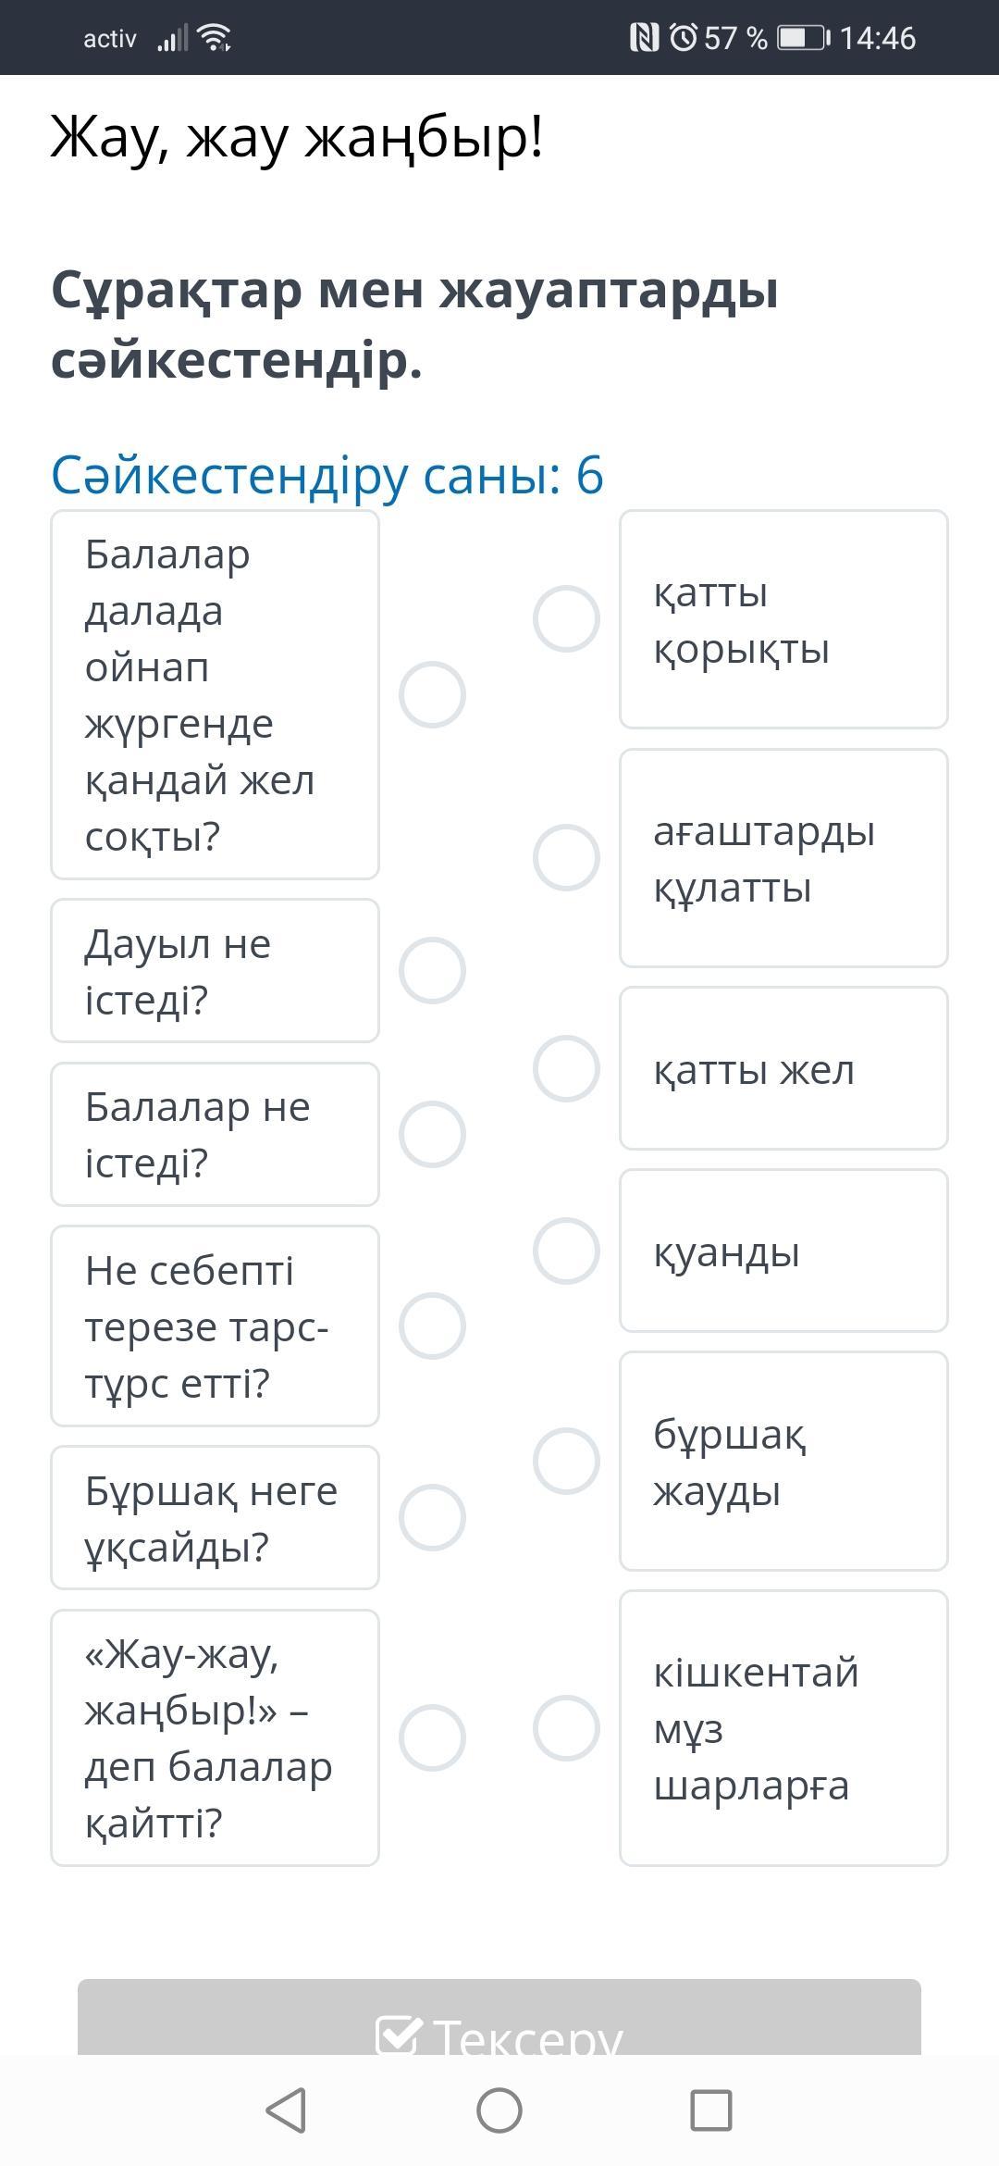Screen dimensions: 999x2166
Task: Tap the battery indicator icon
Action: (x=803, y=38)
